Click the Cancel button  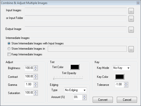[127, 100]
